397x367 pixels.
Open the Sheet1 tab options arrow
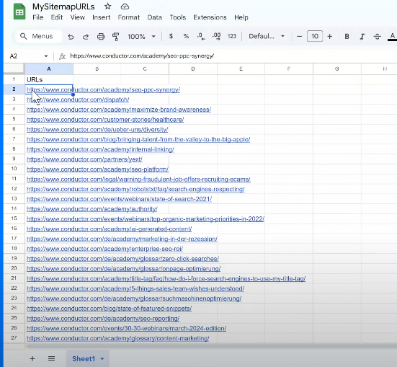click(102, 358)
